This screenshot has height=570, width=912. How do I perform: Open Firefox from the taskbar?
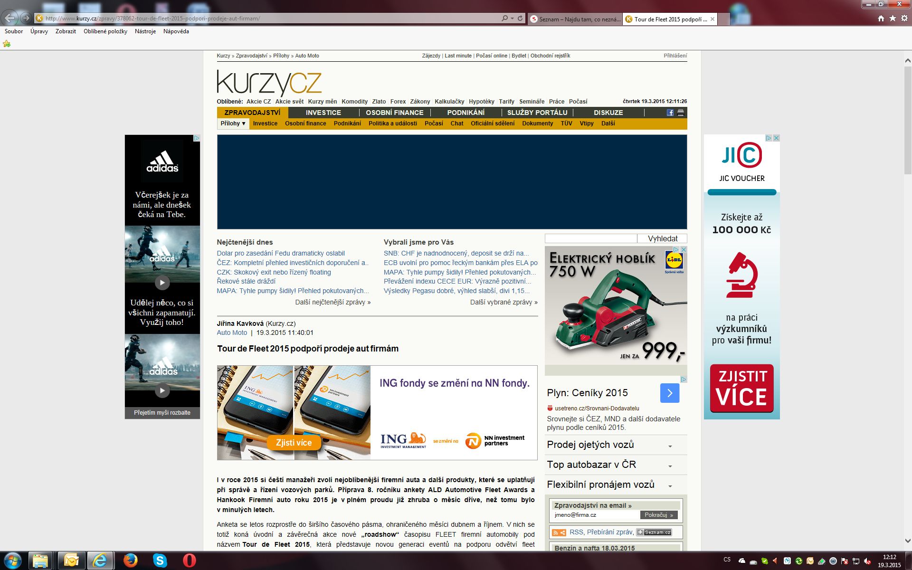[130, 560]
